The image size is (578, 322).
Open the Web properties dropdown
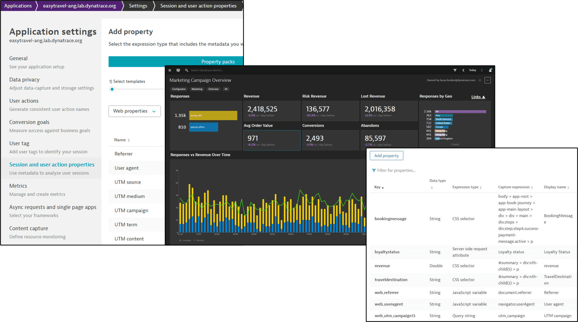pos(135,111)
